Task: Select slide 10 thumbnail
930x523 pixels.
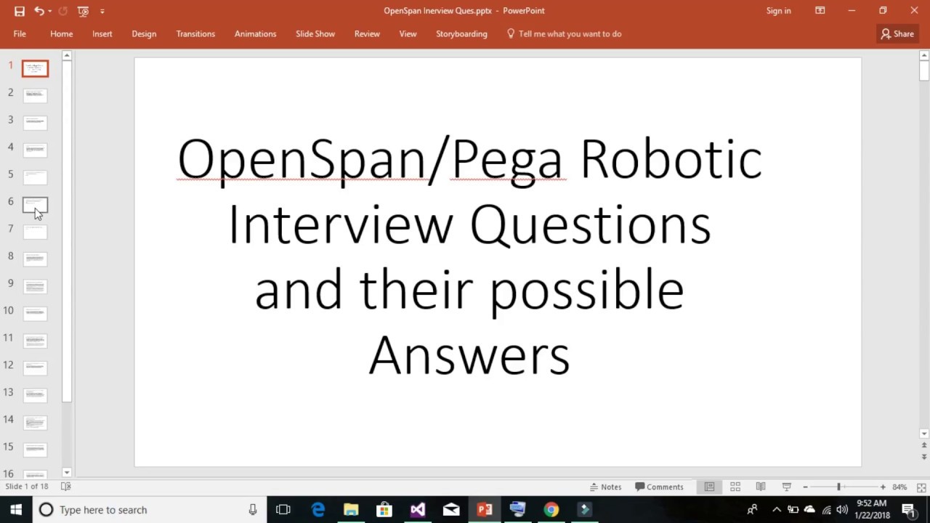Action: 35,313
